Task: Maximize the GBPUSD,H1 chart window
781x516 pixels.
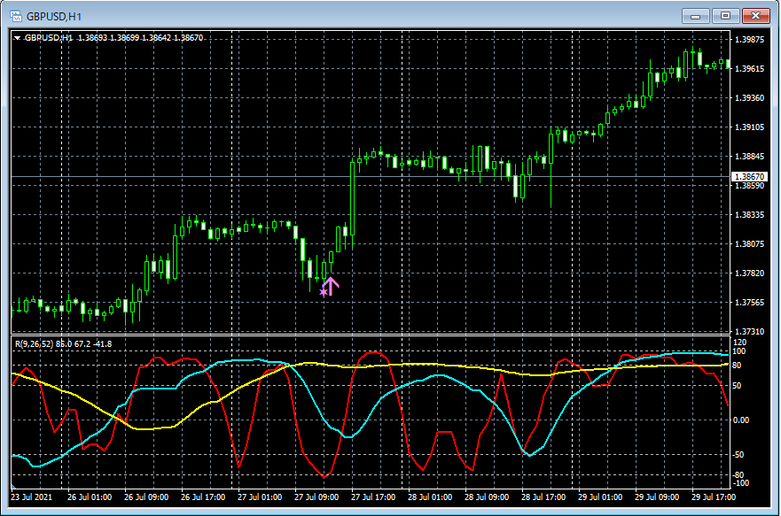Action: click(725, 17)
